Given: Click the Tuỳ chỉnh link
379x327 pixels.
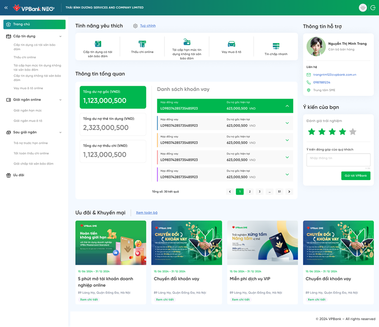Looking at the screenshot, I should pyautogui.click(x=148, y=26).
